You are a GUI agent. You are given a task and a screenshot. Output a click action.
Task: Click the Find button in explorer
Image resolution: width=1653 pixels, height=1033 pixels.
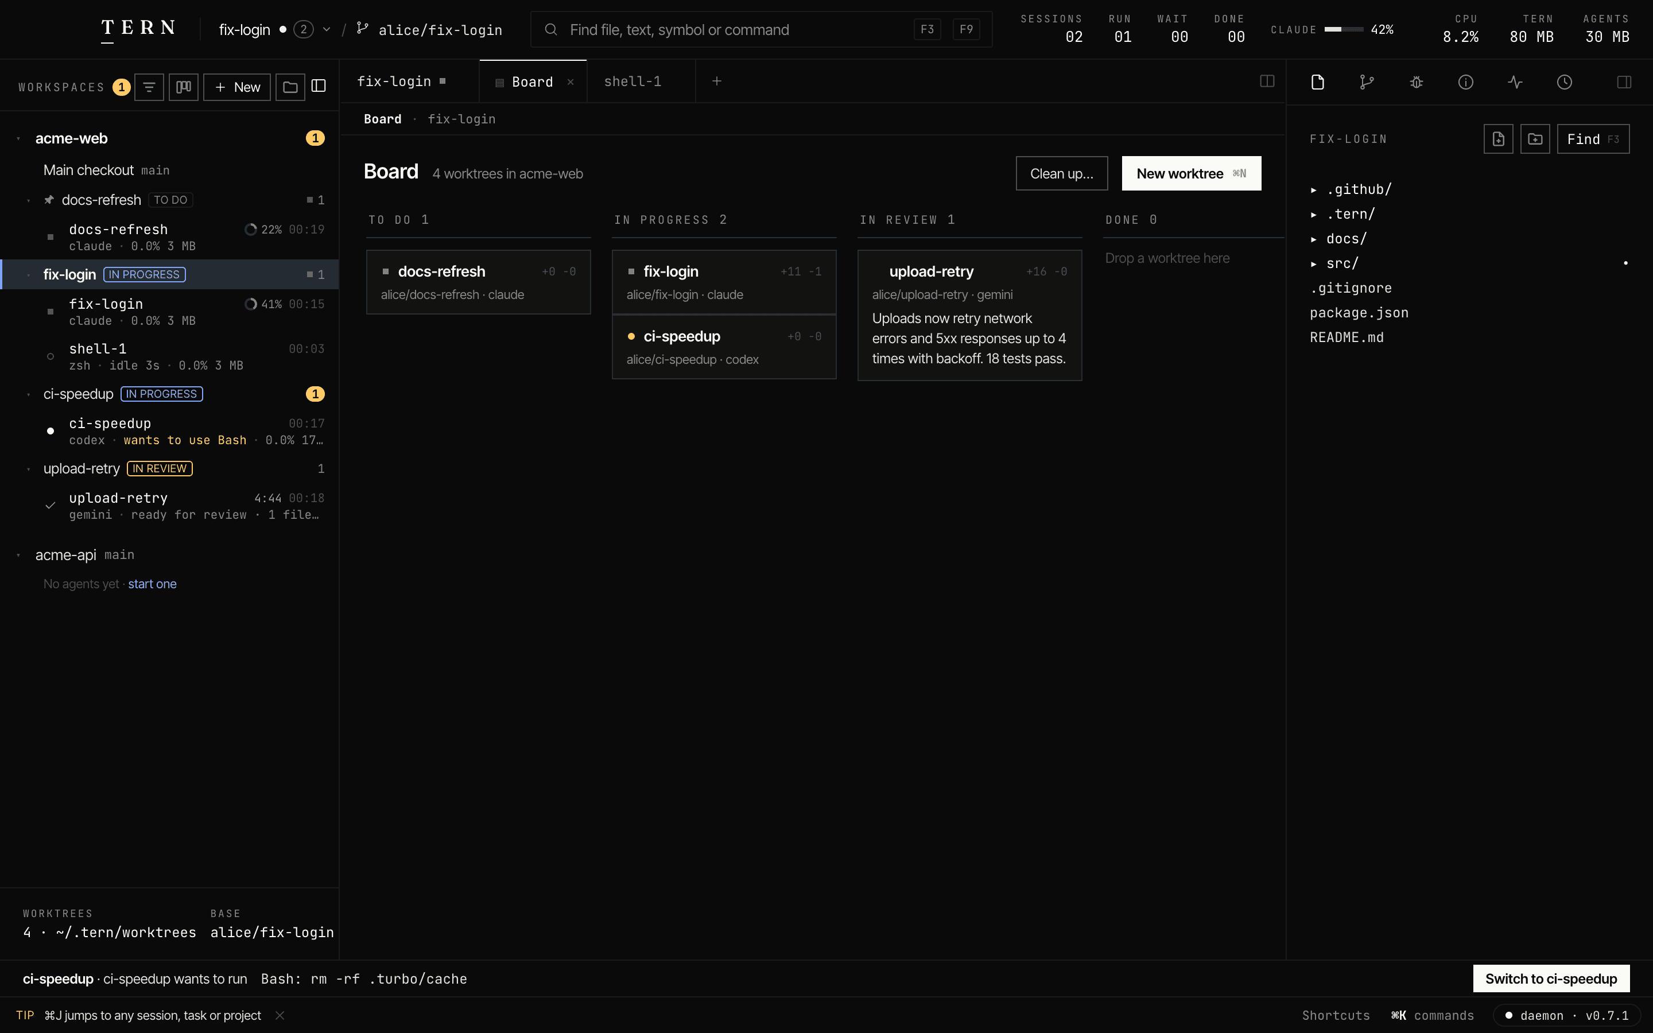[1593, 139]
